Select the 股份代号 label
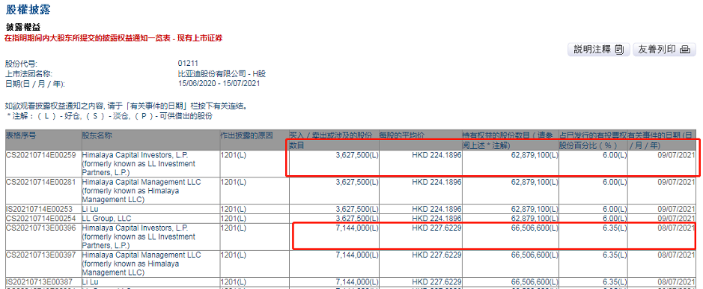 pos(21,64)
